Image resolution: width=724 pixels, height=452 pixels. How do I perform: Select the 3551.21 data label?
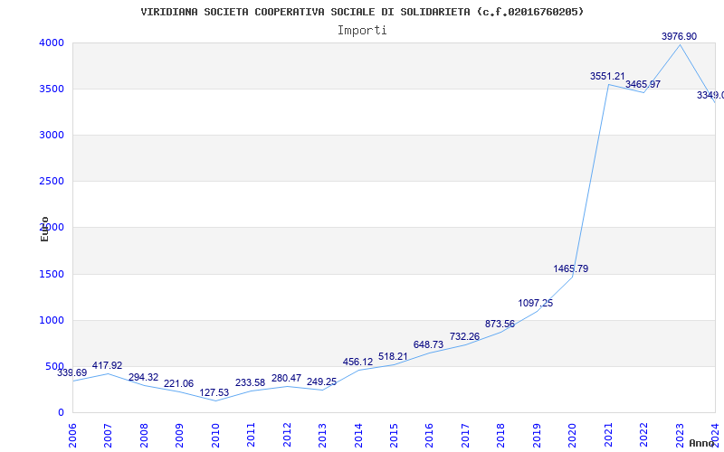click(607, 76)
